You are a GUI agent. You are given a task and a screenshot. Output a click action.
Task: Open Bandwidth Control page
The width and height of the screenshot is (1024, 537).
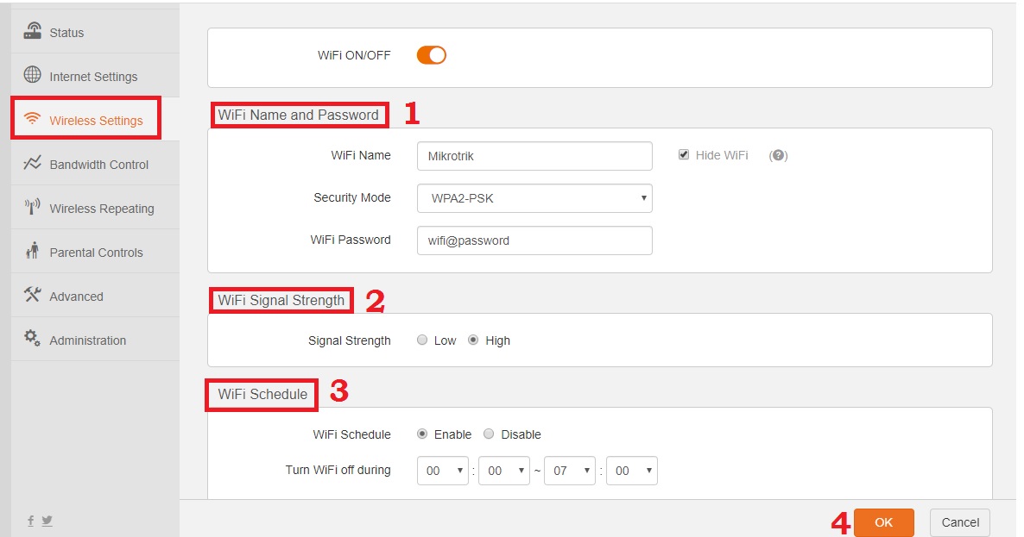[x=95, y=164]
